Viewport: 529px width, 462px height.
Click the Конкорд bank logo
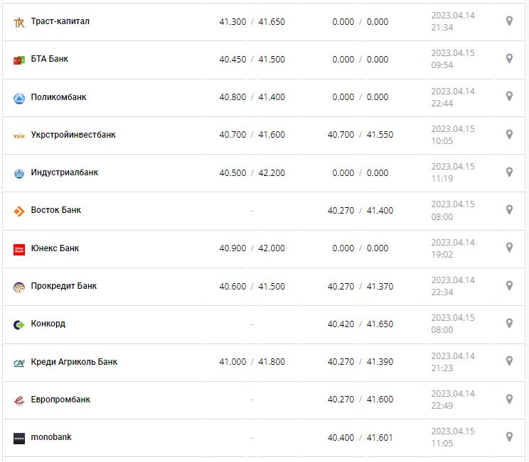(19, 324)
